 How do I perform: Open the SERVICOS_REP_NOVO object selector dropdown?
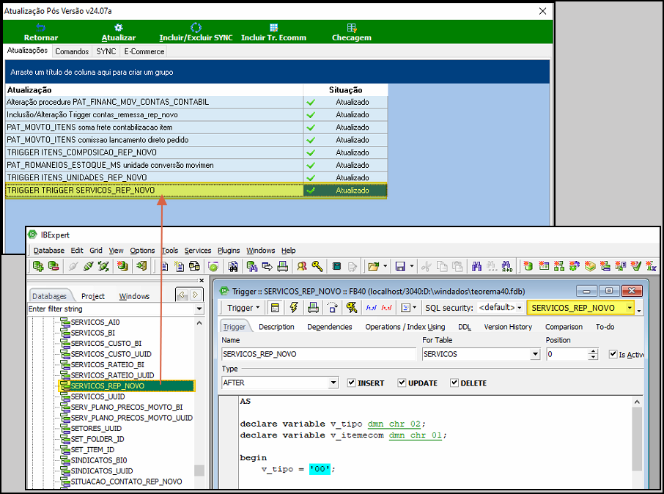[x=630, y=308]
